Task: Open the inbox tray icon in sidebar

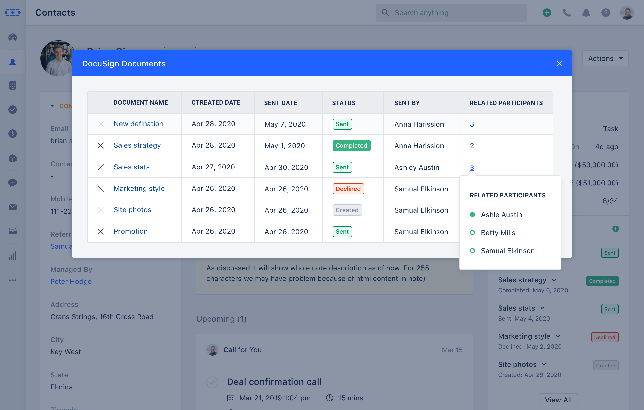Action: click(13, 231)
